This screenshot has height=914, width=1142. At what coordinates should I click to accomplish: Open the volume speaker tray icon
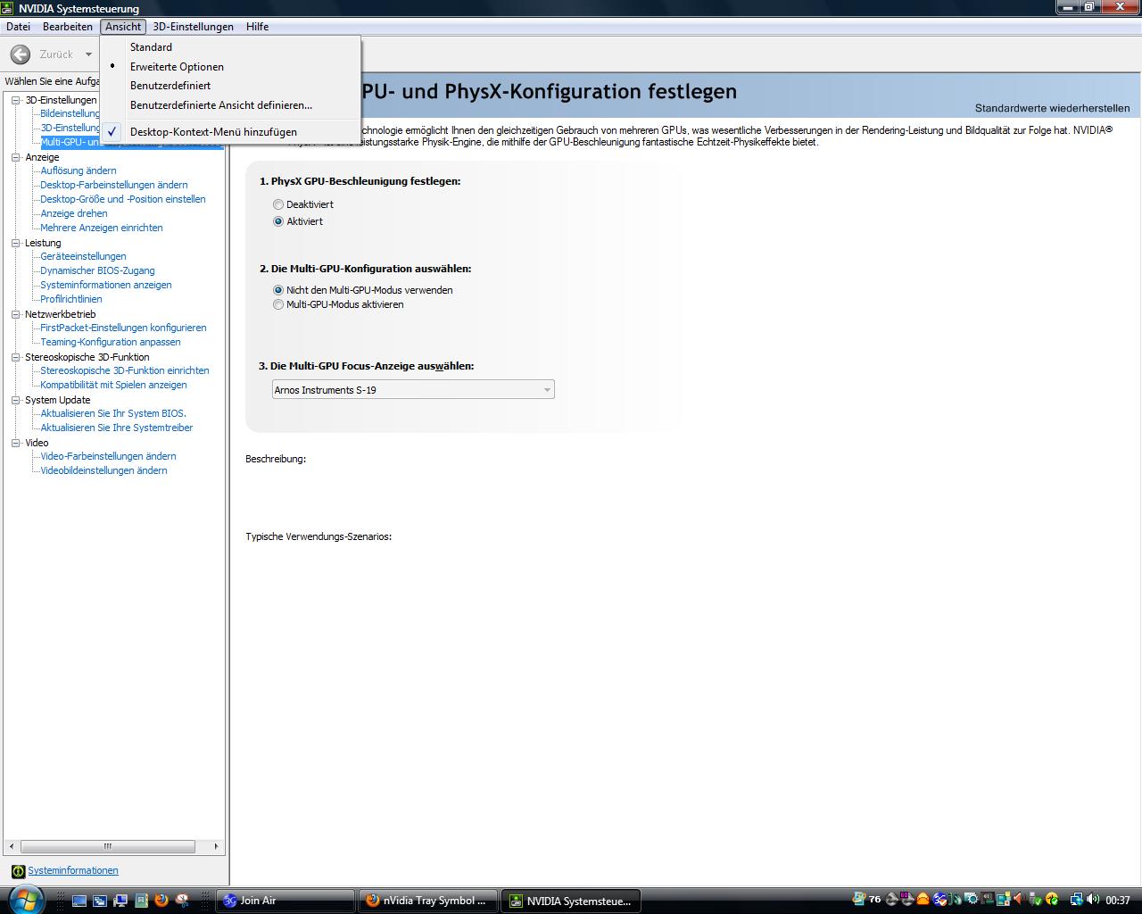coord(1093,900)
